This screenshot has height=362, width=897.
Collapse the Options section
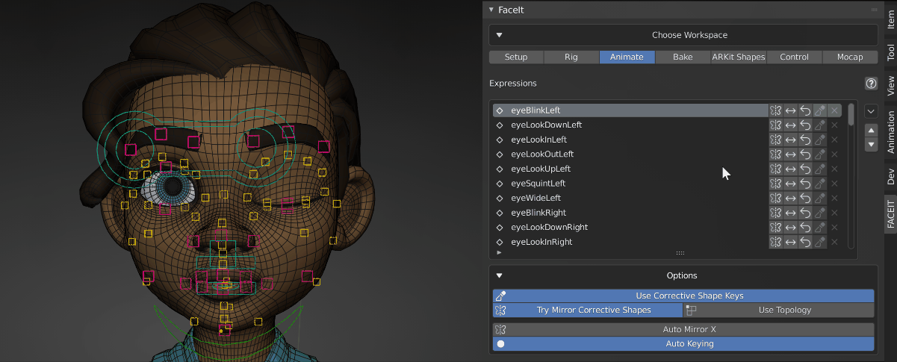pos(500,275)
